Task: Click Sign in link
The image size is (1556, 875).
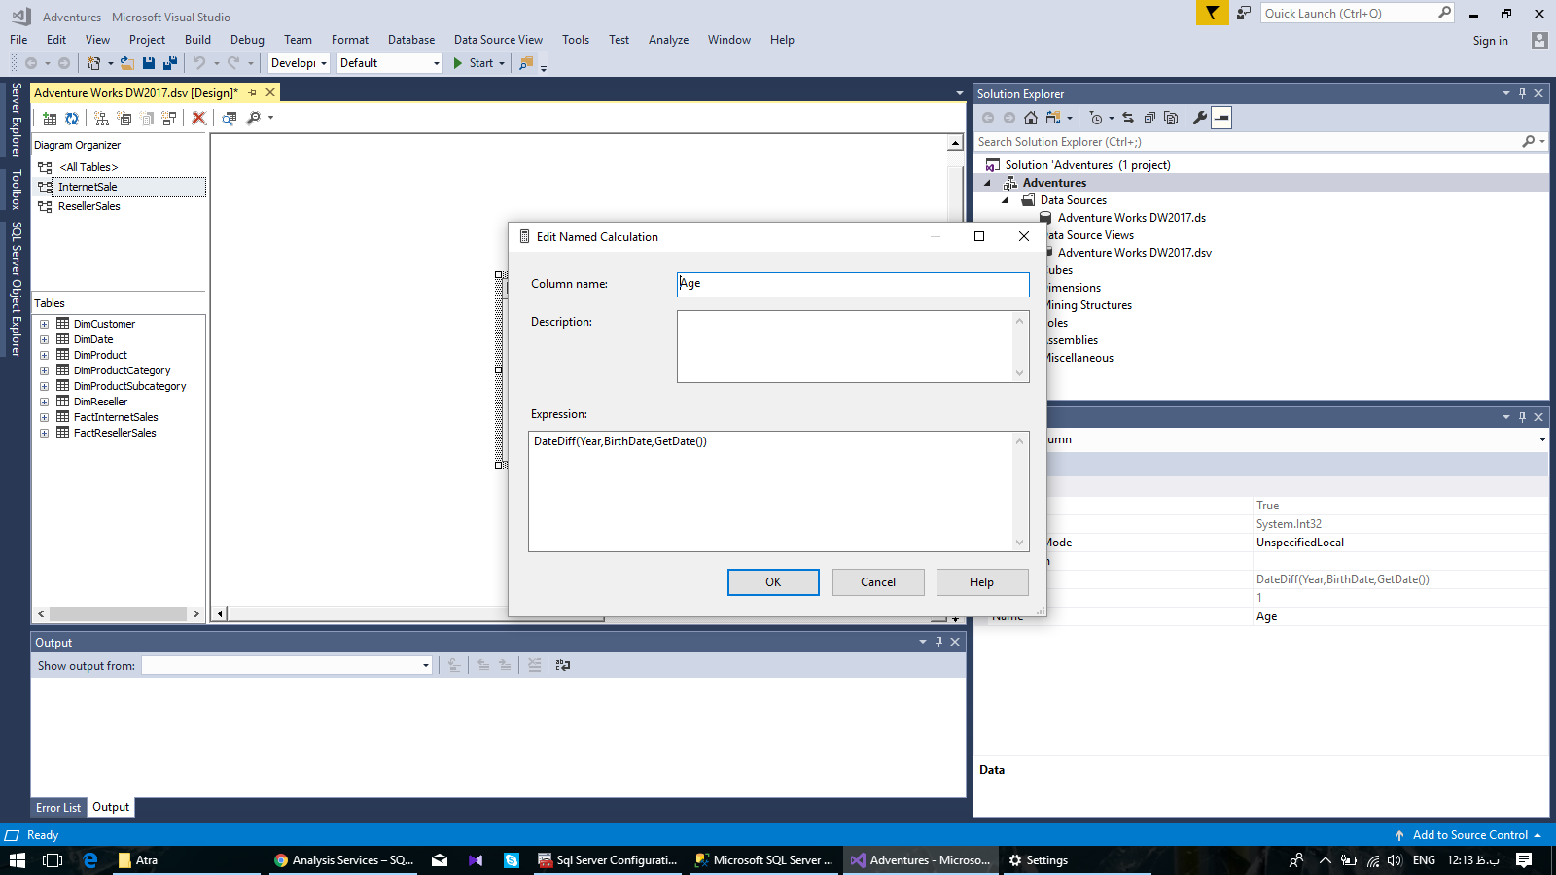Action: (1490, 40)
